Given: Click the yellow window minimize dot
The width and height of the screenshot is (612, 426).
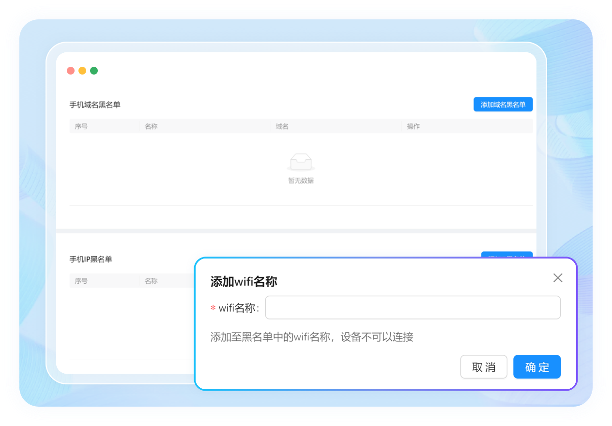Looking at the screenshot, I should pyautogui.click(x=82, y=71).
